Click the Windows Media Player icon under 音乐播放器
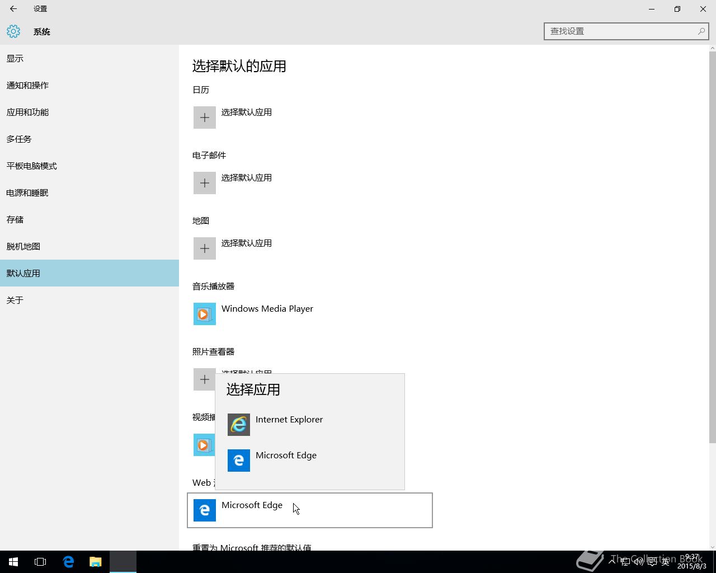The width and height of the screenshot is (716, 573). (205, 314)
